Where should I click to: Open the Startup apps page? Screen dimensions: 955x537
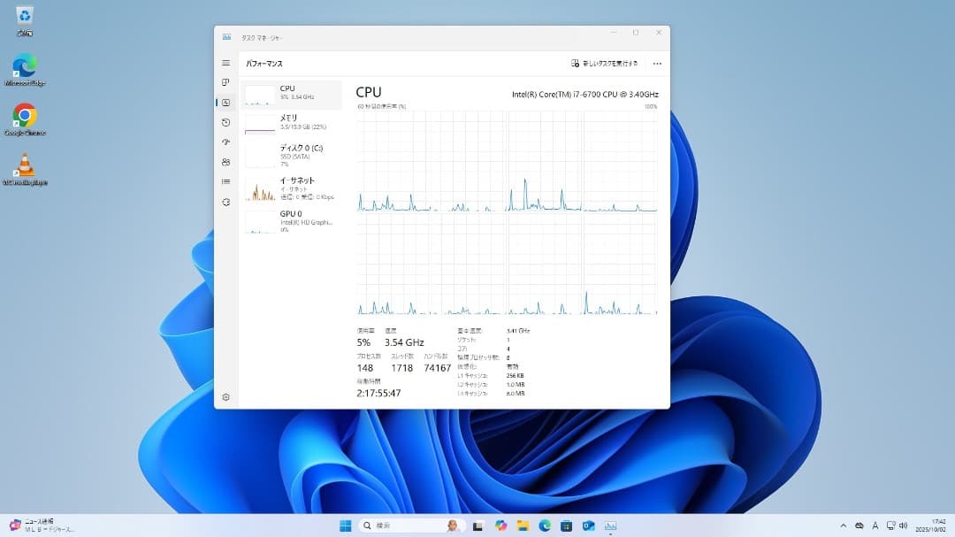[225, 142]
